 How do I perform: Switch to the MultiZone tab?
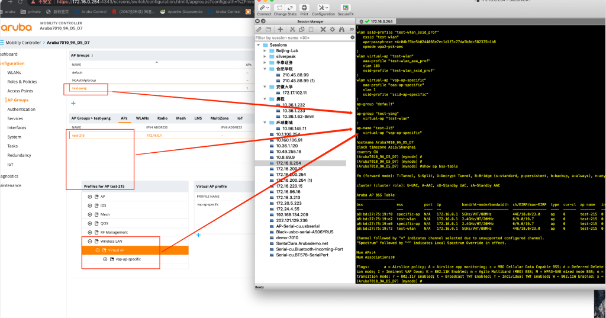[220, 118]
